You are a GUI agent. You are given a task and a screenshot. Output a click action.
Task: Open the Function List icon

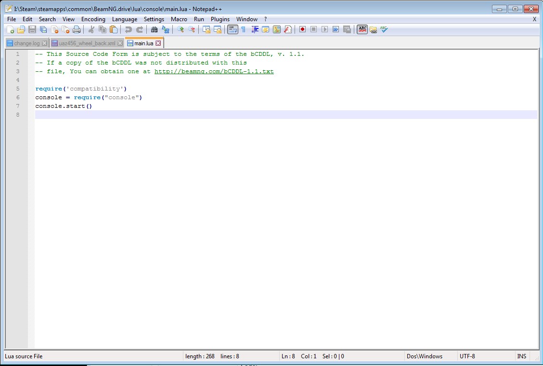pyautogui.click(x=288, y=29)
